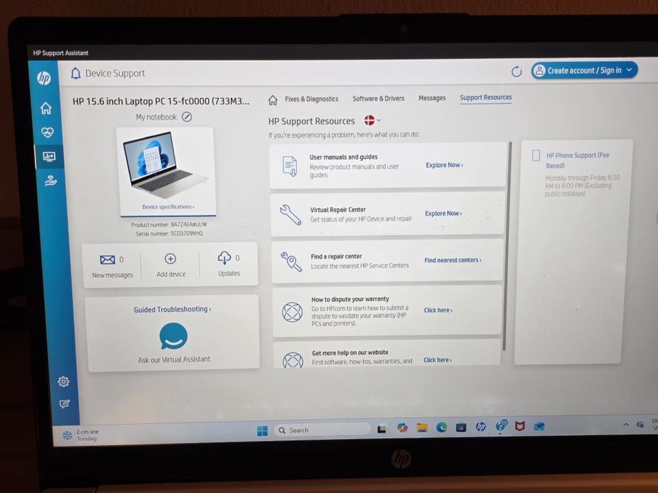Open McAfee from the taskbar

520,427
